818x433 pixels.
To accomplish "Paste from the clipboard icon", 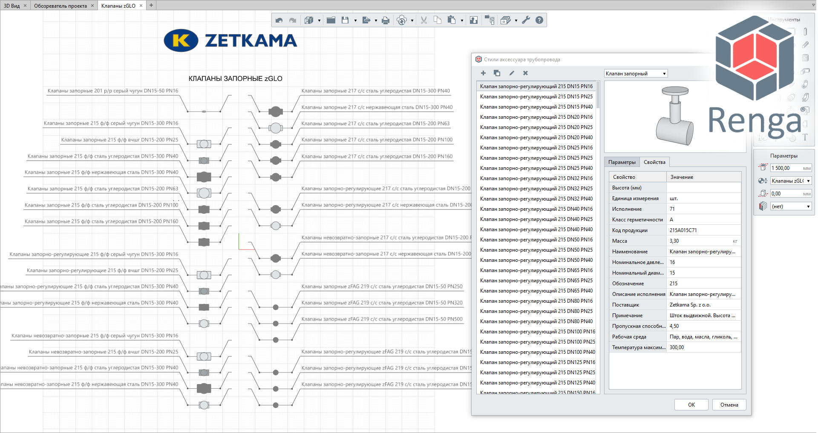I will pyautogui.click(x=452, y=20).
